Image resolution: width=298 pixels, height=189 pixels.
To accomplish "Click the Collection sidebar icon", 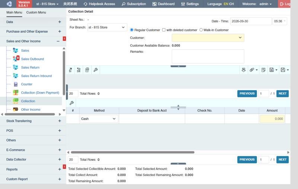I will [16, 101].
